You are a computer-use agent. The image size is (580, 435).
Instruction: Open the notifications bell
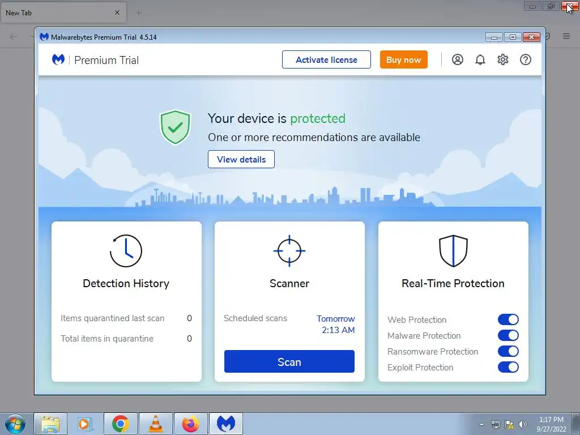tap(480, 59)
